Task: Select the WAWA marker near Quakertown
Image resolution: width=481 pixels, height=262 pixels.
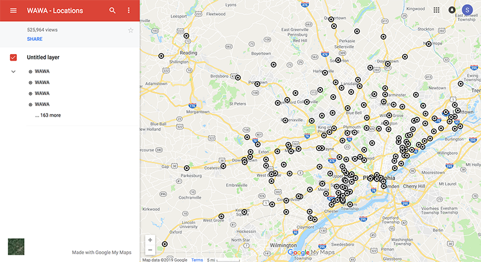Action: [x=331, y=19]
